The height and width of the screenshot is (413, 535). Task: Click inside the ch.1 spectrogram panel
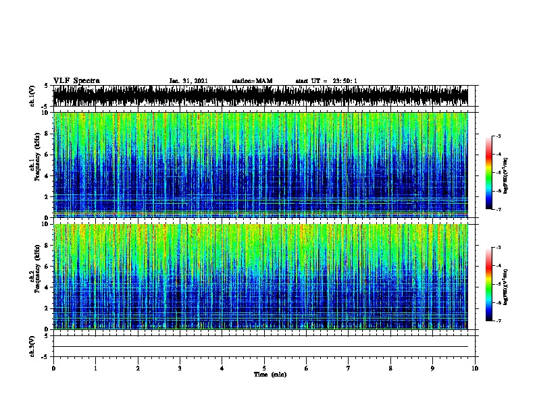261,165
